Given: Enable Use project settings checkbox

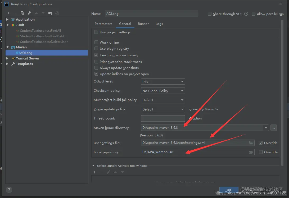Looking at the screenshot, I should (96, 32).
